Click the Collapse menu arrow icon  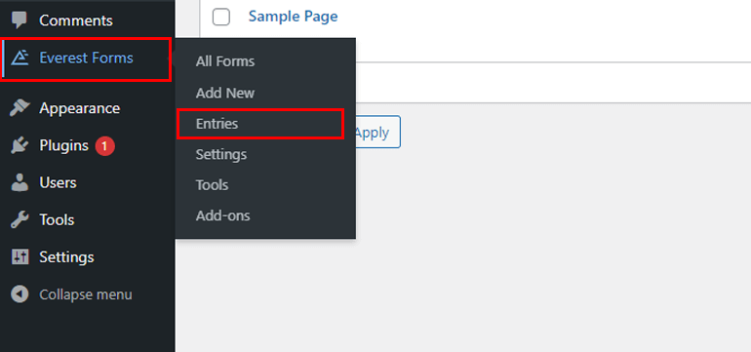click(20, 294)
